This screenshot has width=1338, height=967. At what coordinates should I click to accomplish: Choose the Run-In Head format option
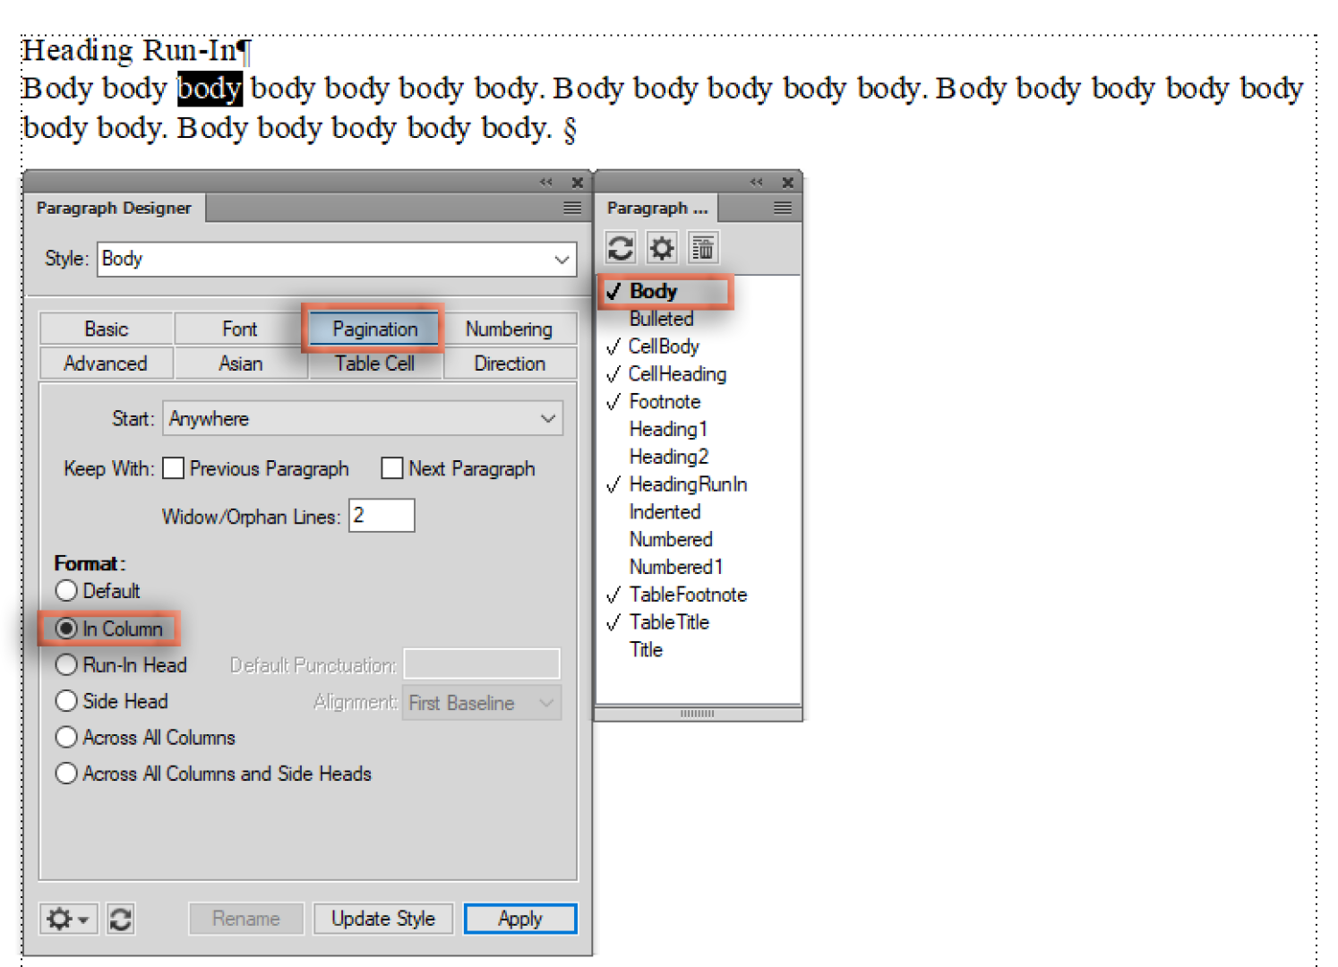click(x=66, y=665)
